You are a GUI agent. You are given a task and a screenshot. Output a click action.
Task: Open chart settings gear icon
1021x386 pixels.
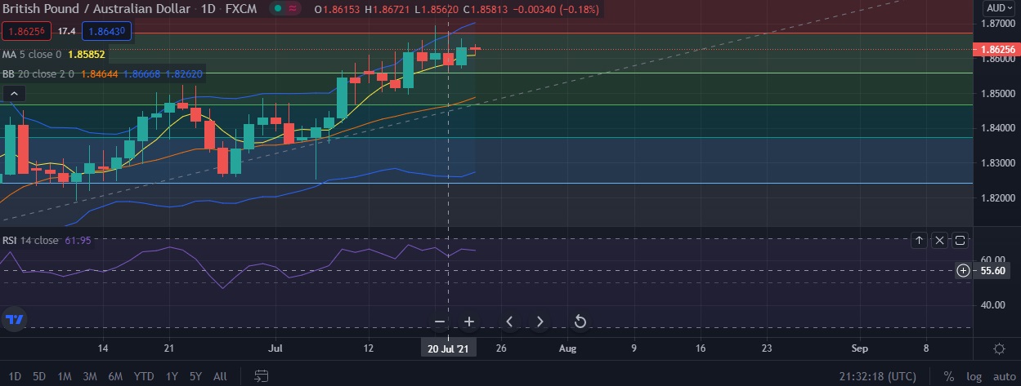(999, 348)
